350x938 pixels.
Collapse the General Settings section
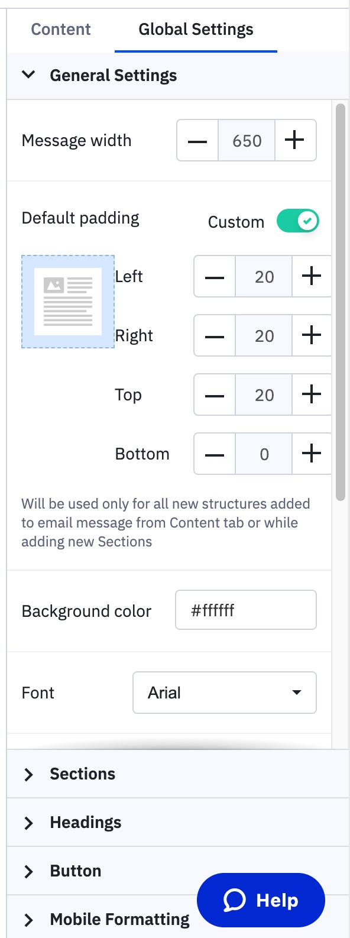[x=29, y=75]
